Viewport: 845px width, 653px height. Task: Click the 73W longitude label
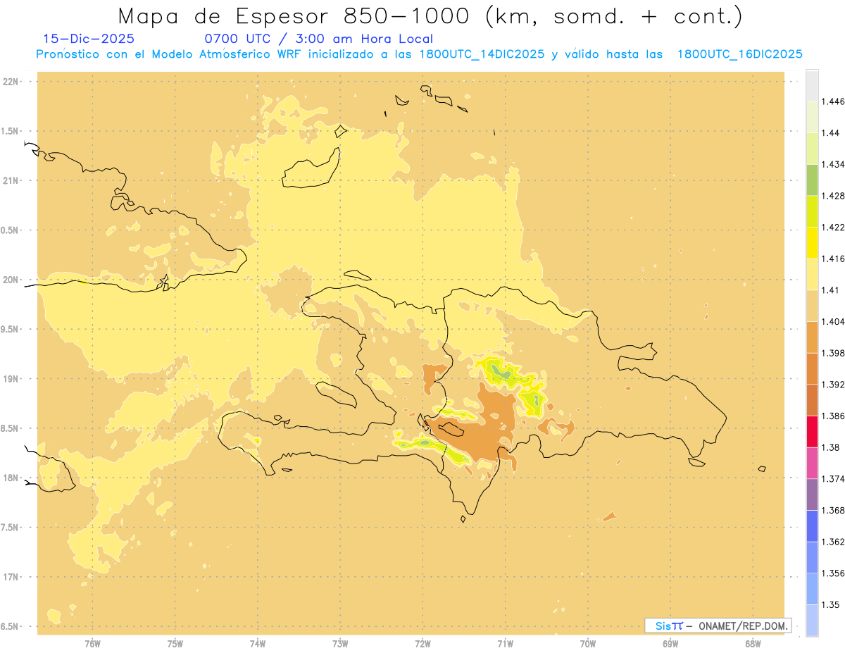(340, 645)
